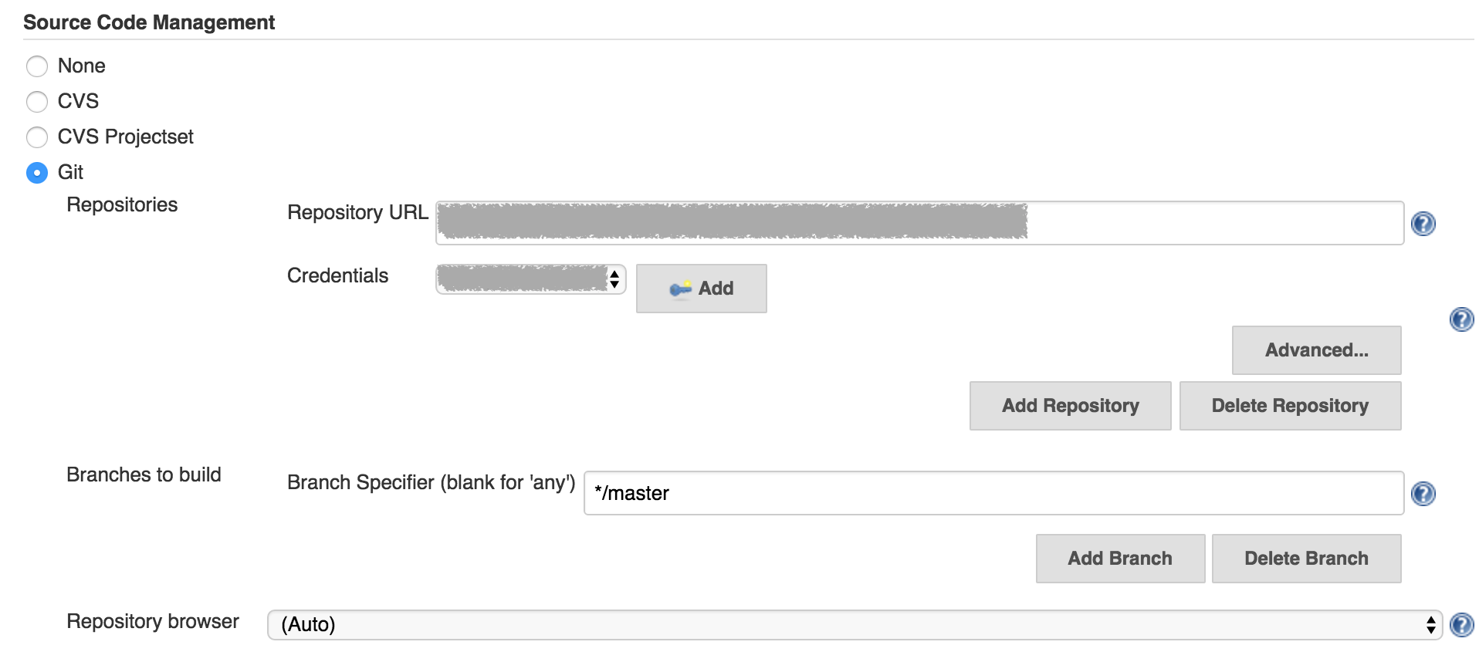Image resolution: width=1479 pixels, height=662 pixels.
Task: Open help for Repository browser dropdown
Action: coord(1461,625)
